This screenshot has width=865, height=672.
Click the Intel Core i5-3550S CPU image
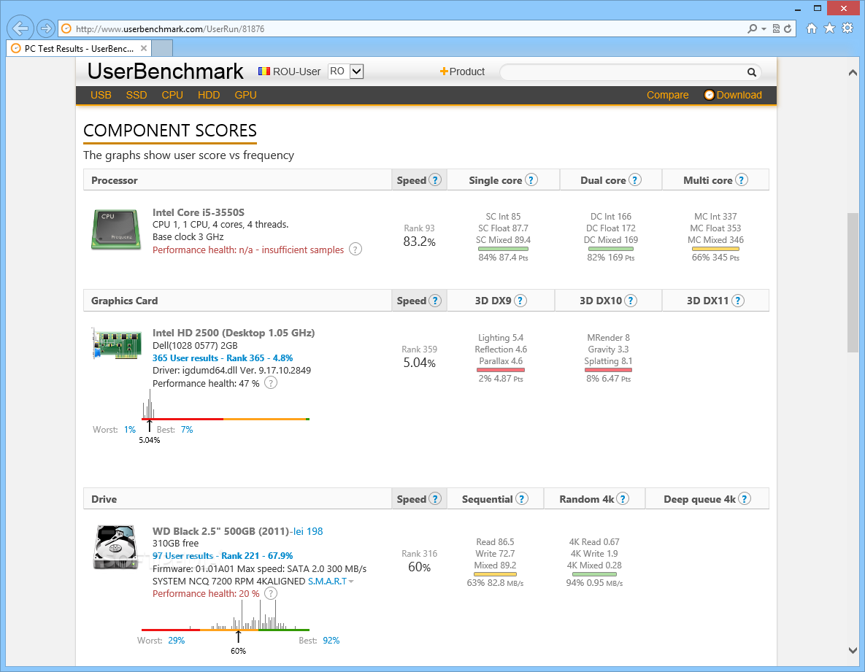coord(116,229)
